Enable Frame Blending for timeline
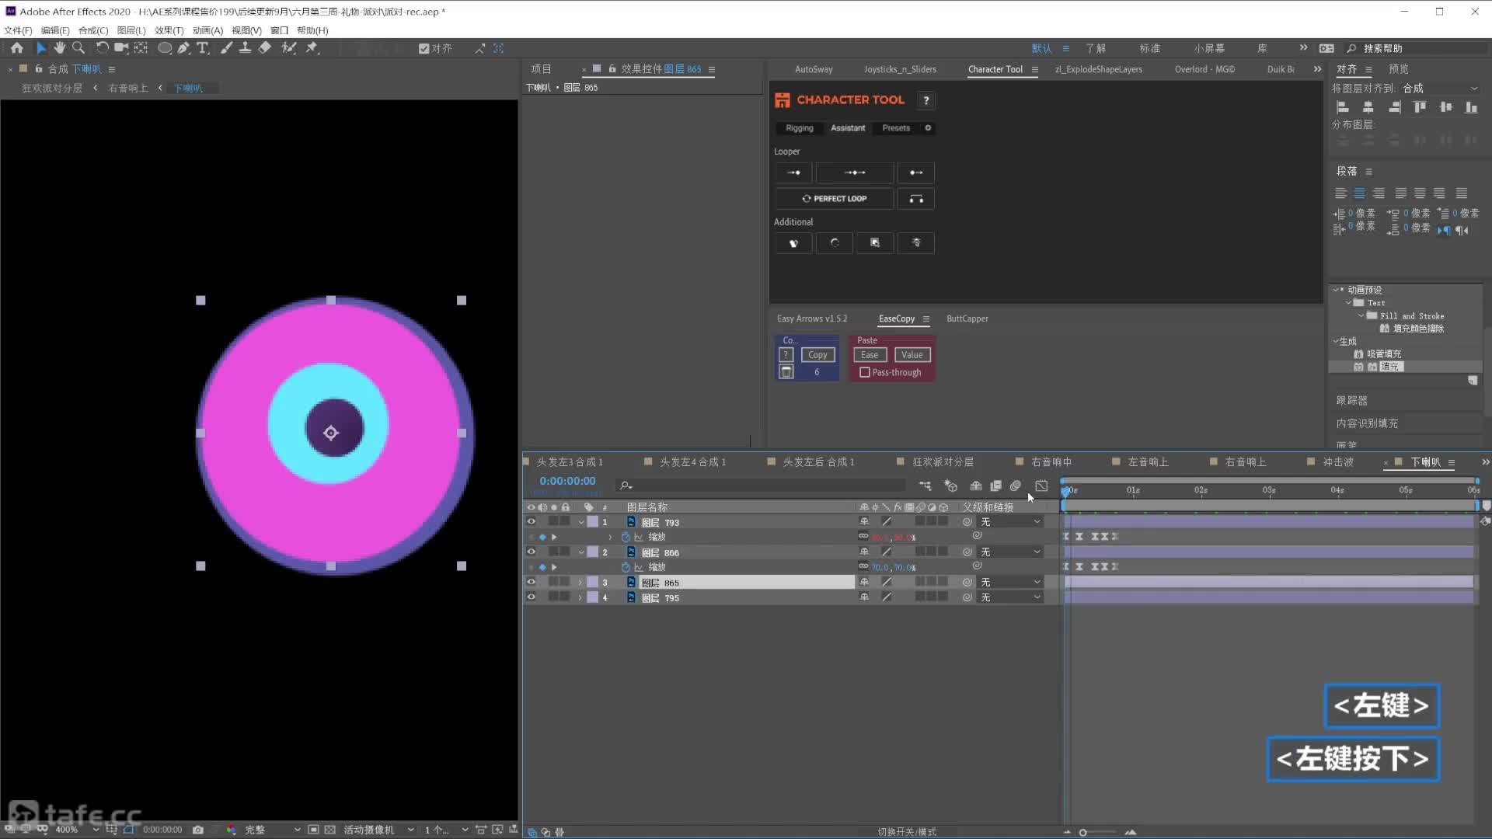Screen dimensions: 1492x839 coord(995,486)
